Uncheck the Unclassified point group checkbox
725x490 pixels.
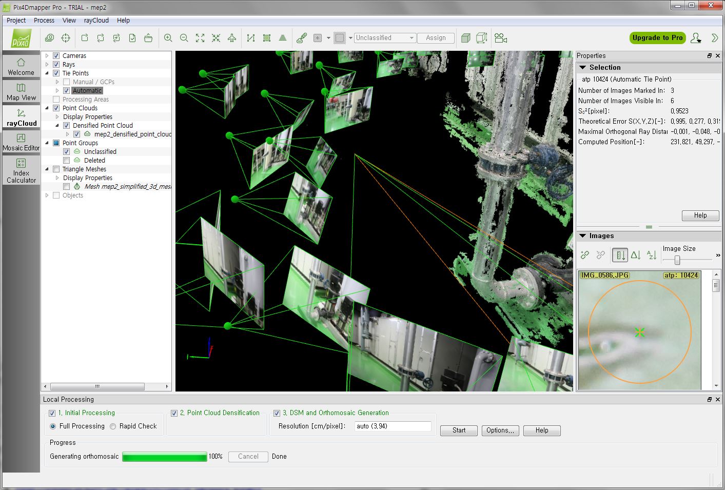coord(67,151)
